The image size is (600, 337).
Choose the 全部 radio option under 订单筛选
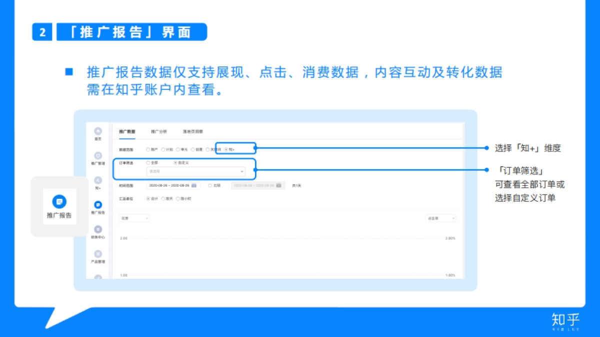coord(148,163)
